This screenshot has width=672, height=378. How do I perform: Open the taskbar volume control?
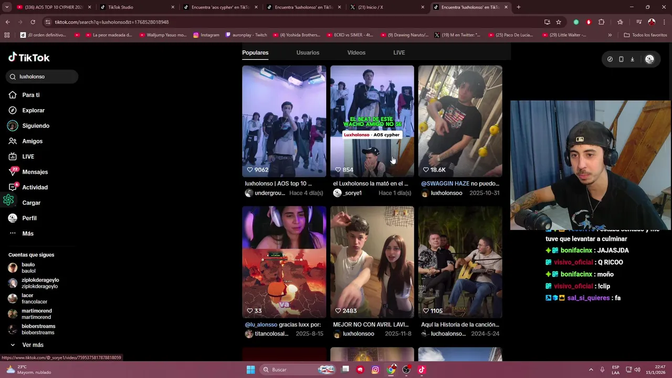(x=637, y=370)
